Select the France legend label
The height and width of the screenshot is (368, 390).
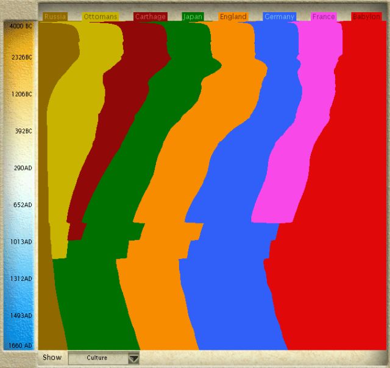point(323,16)
